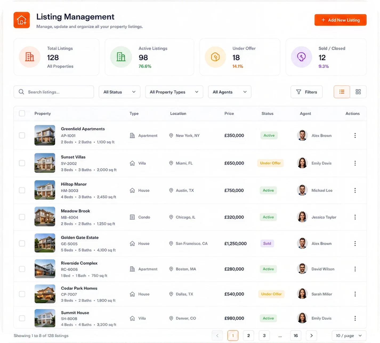Viewport: 380px width, 343px height.
Task: Open Summit House property thumbnail
Action: 45,318
